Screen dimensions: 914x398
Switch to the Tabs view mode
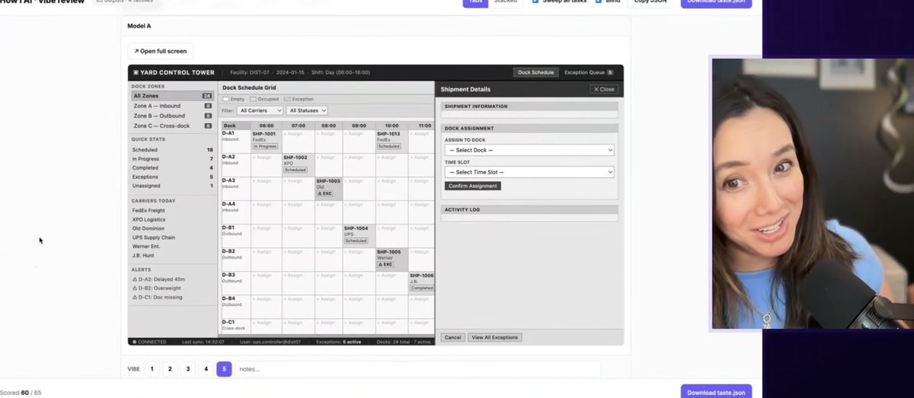point(475,2)
